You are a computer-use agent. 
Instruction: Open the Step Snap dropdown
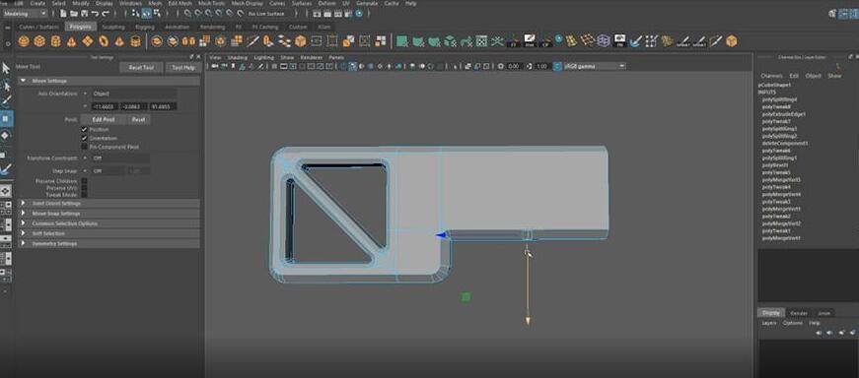(107, 170)
